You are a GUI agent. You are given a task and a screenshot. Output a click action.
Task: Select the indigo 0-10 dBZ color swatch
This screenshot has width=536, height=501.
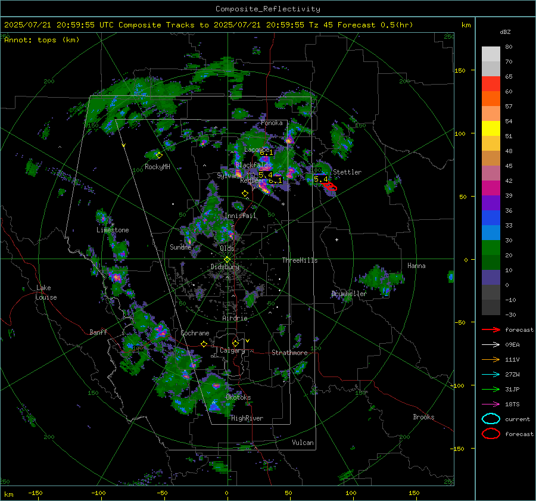[491, 278]
